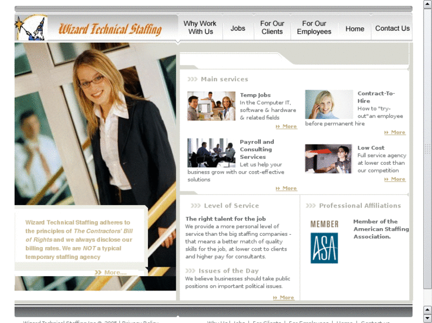
Task: Click More link under Low Cost
Action: (x=395, y=179)
